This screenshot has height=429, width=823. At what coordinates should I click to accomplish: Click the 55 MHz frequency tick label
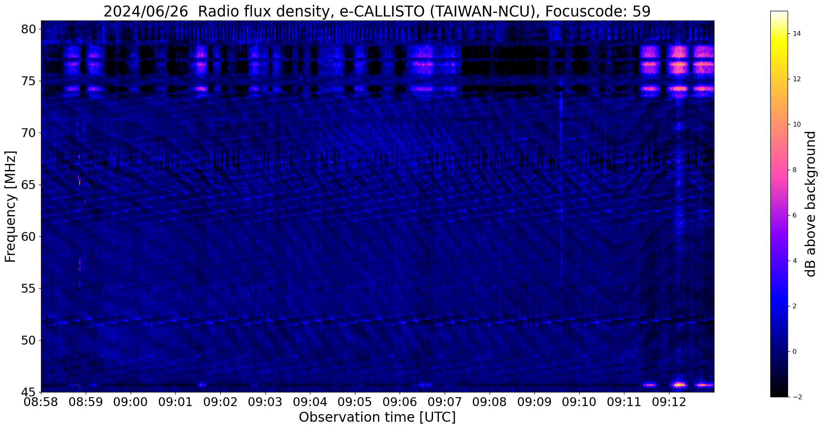pos(29,288)
